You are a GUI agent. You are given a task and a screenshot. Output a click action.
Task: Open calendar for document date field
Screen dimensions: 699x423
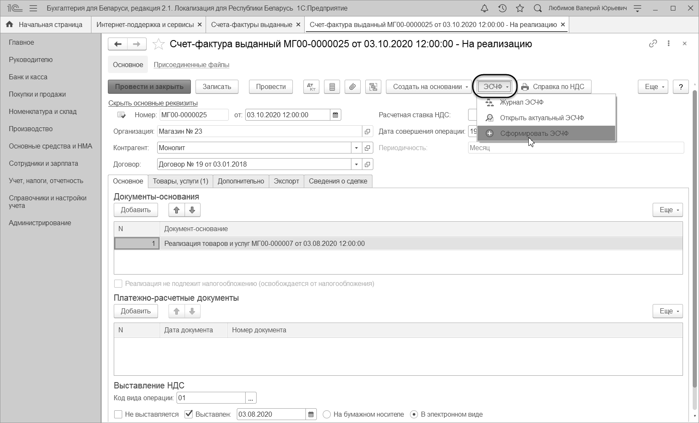335,115
